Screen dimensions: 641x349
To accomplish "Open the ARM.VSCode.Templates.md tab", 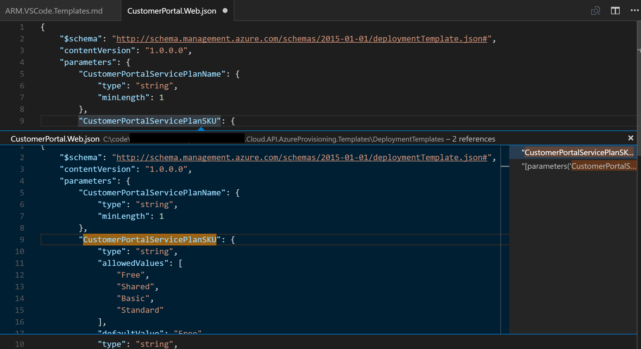I will tap(54, 11).
